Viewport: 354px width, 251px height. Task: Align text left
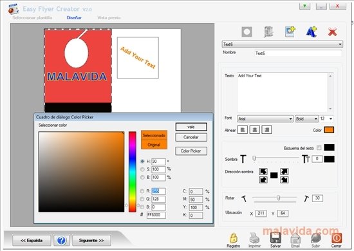tap(243, 130)
